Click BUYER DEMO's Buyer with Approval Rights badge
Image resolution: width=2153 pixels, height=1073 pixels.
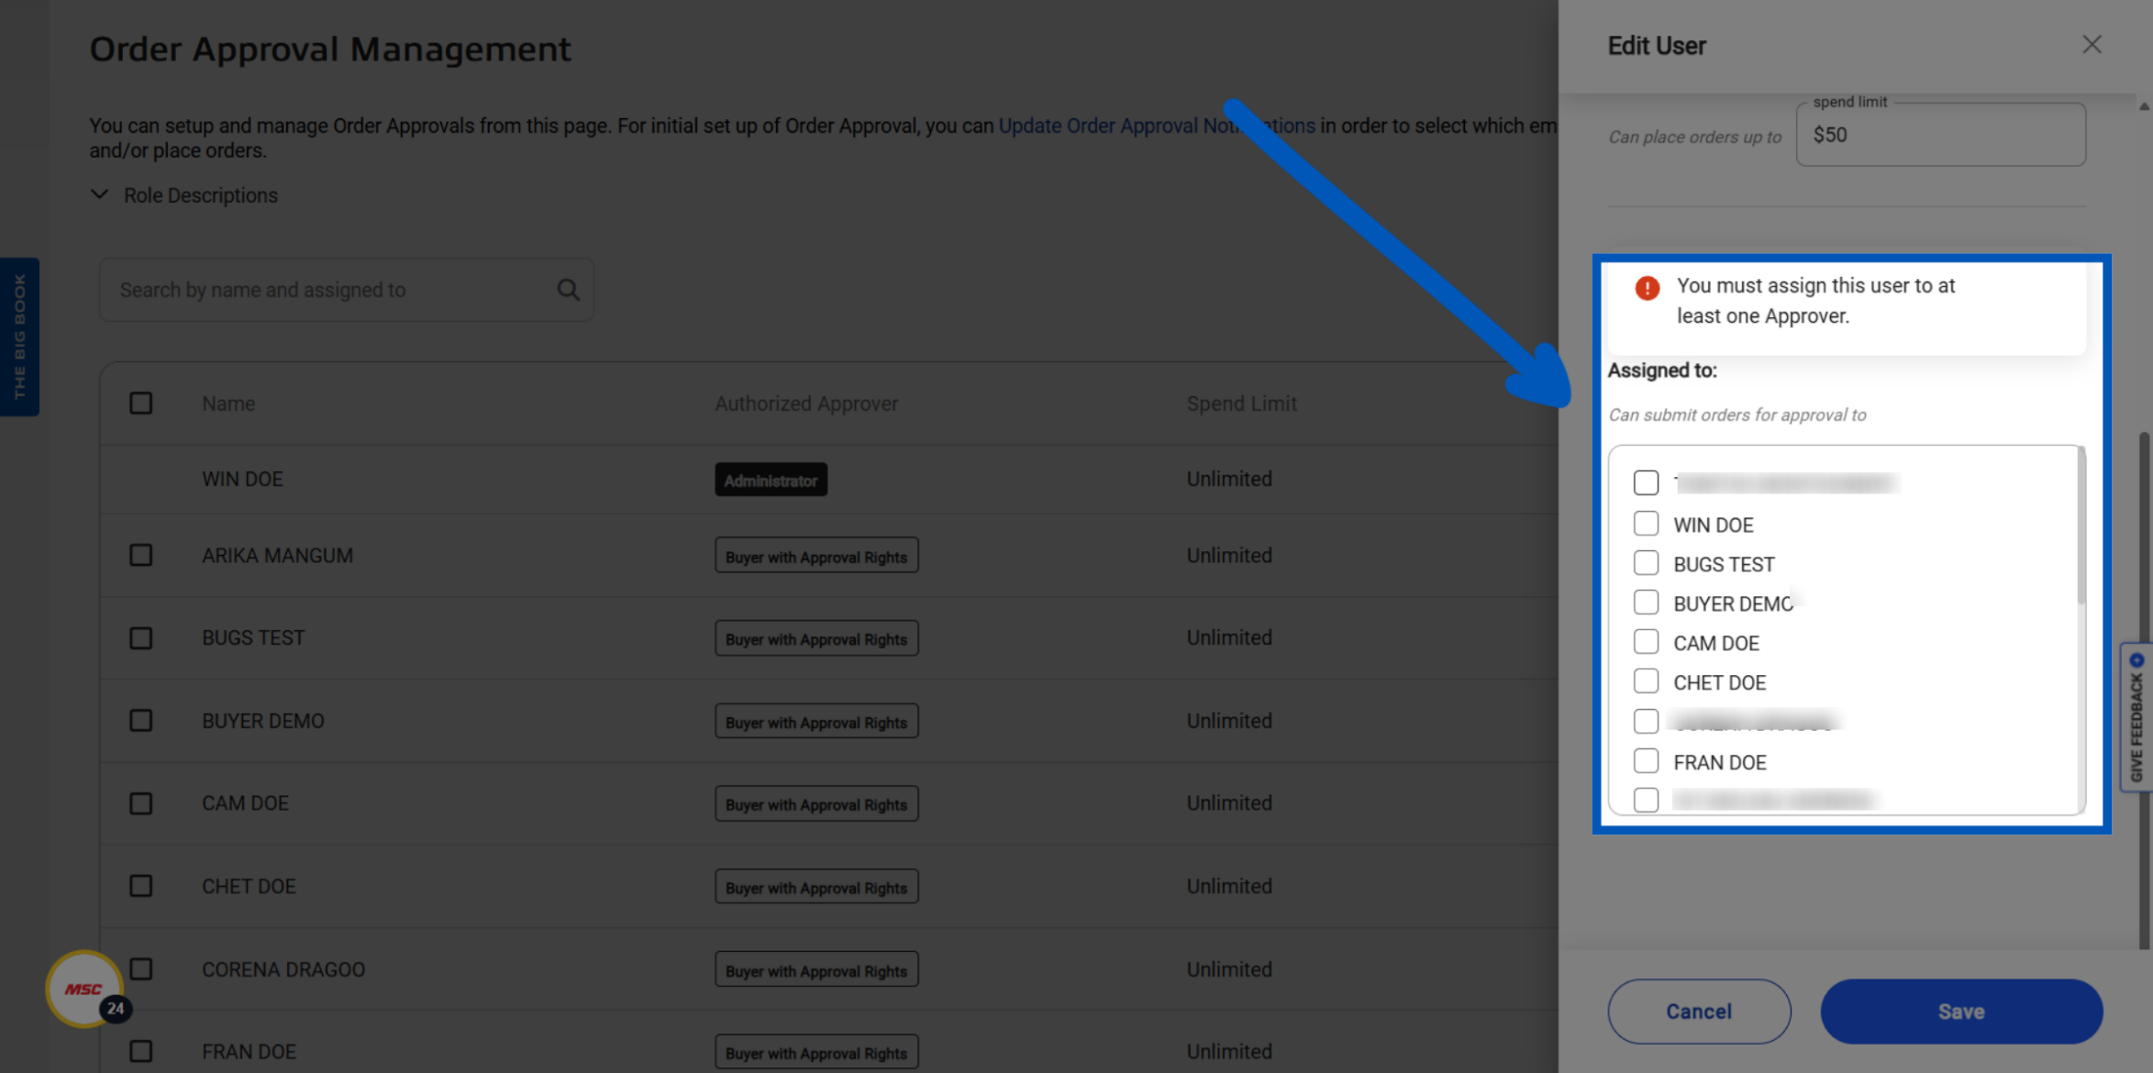coord(816,721)
